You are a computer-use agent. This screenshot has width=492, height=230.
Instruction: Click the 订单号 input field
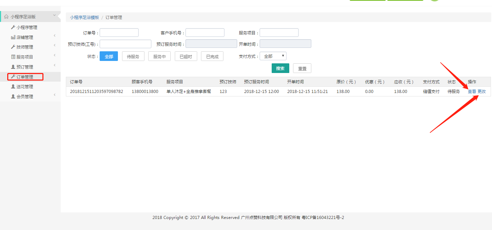pos(119,33)
